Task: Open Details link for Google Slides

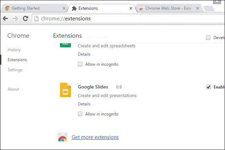Action: coord(84,104)
